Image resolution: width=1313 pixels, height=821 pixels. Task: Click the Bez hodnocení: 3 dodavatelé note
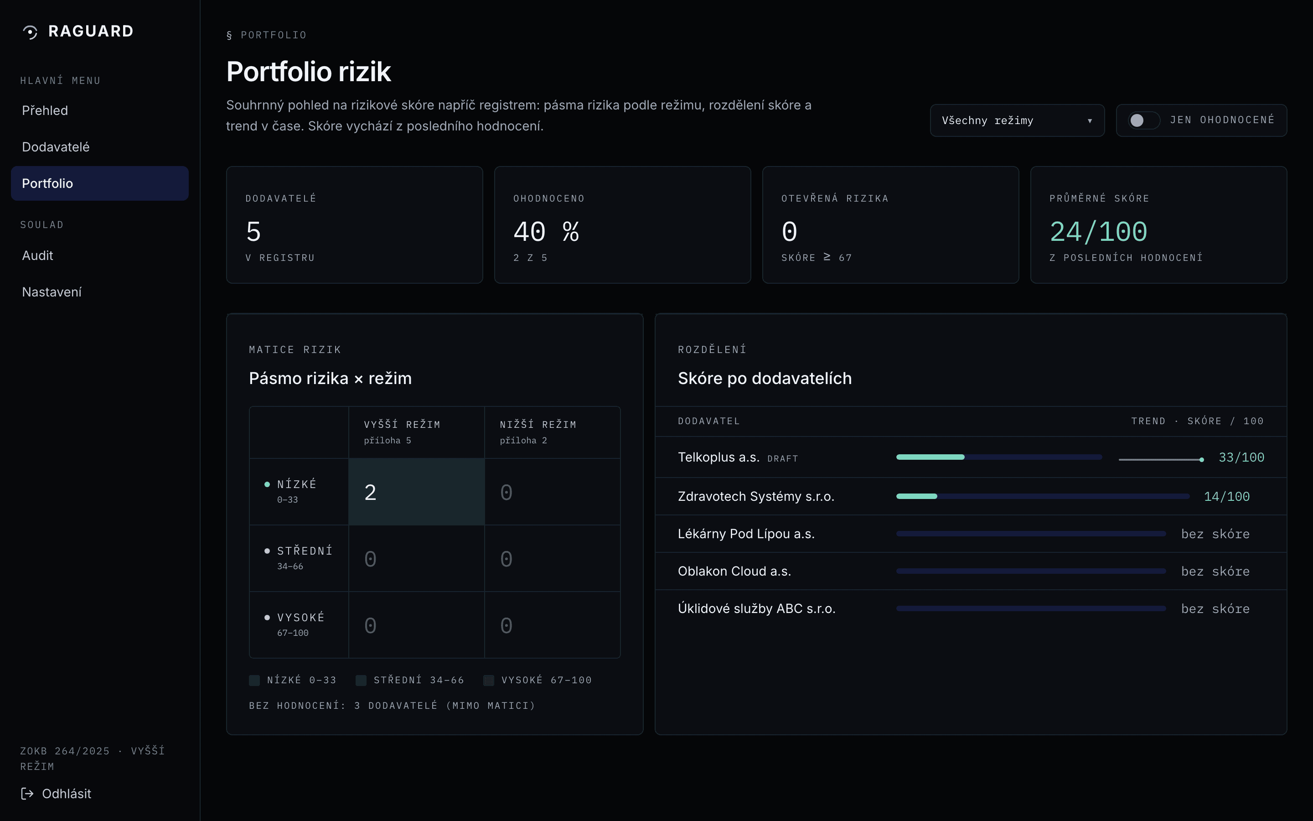(392, 705)
